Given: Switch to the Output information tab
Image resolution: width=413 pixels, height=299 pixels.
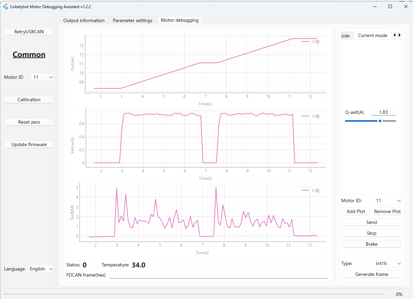Looking at the screenshot, I should point(84,20).
